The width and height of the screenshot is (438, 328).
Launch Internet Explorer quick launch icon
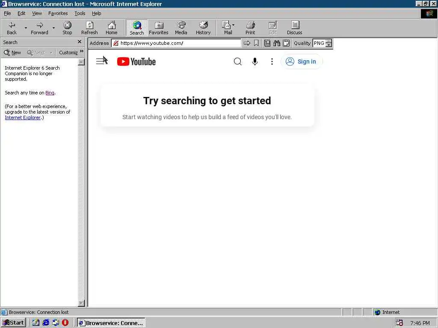46,323
